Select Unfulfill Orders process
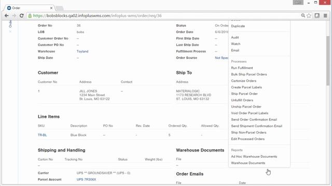The width and height of the screenshot is (332, 186). click(242, 100)
